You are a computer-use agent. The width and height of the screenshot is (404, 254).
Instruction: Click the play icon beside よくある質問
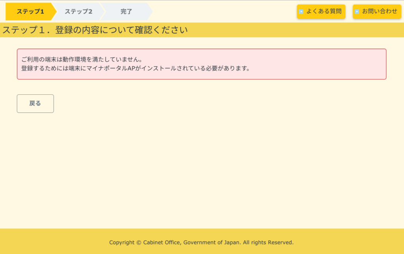(x=301, y=11)
